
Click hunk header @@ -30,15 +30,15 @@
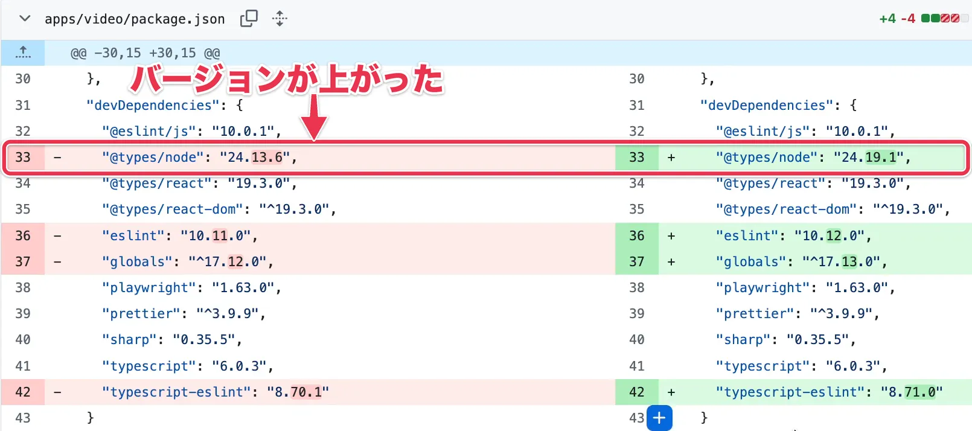145,53
